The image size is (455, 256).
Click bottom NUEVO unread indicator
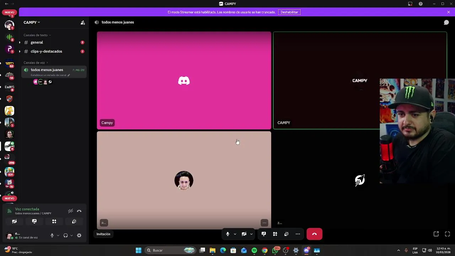tap(10, 198)
